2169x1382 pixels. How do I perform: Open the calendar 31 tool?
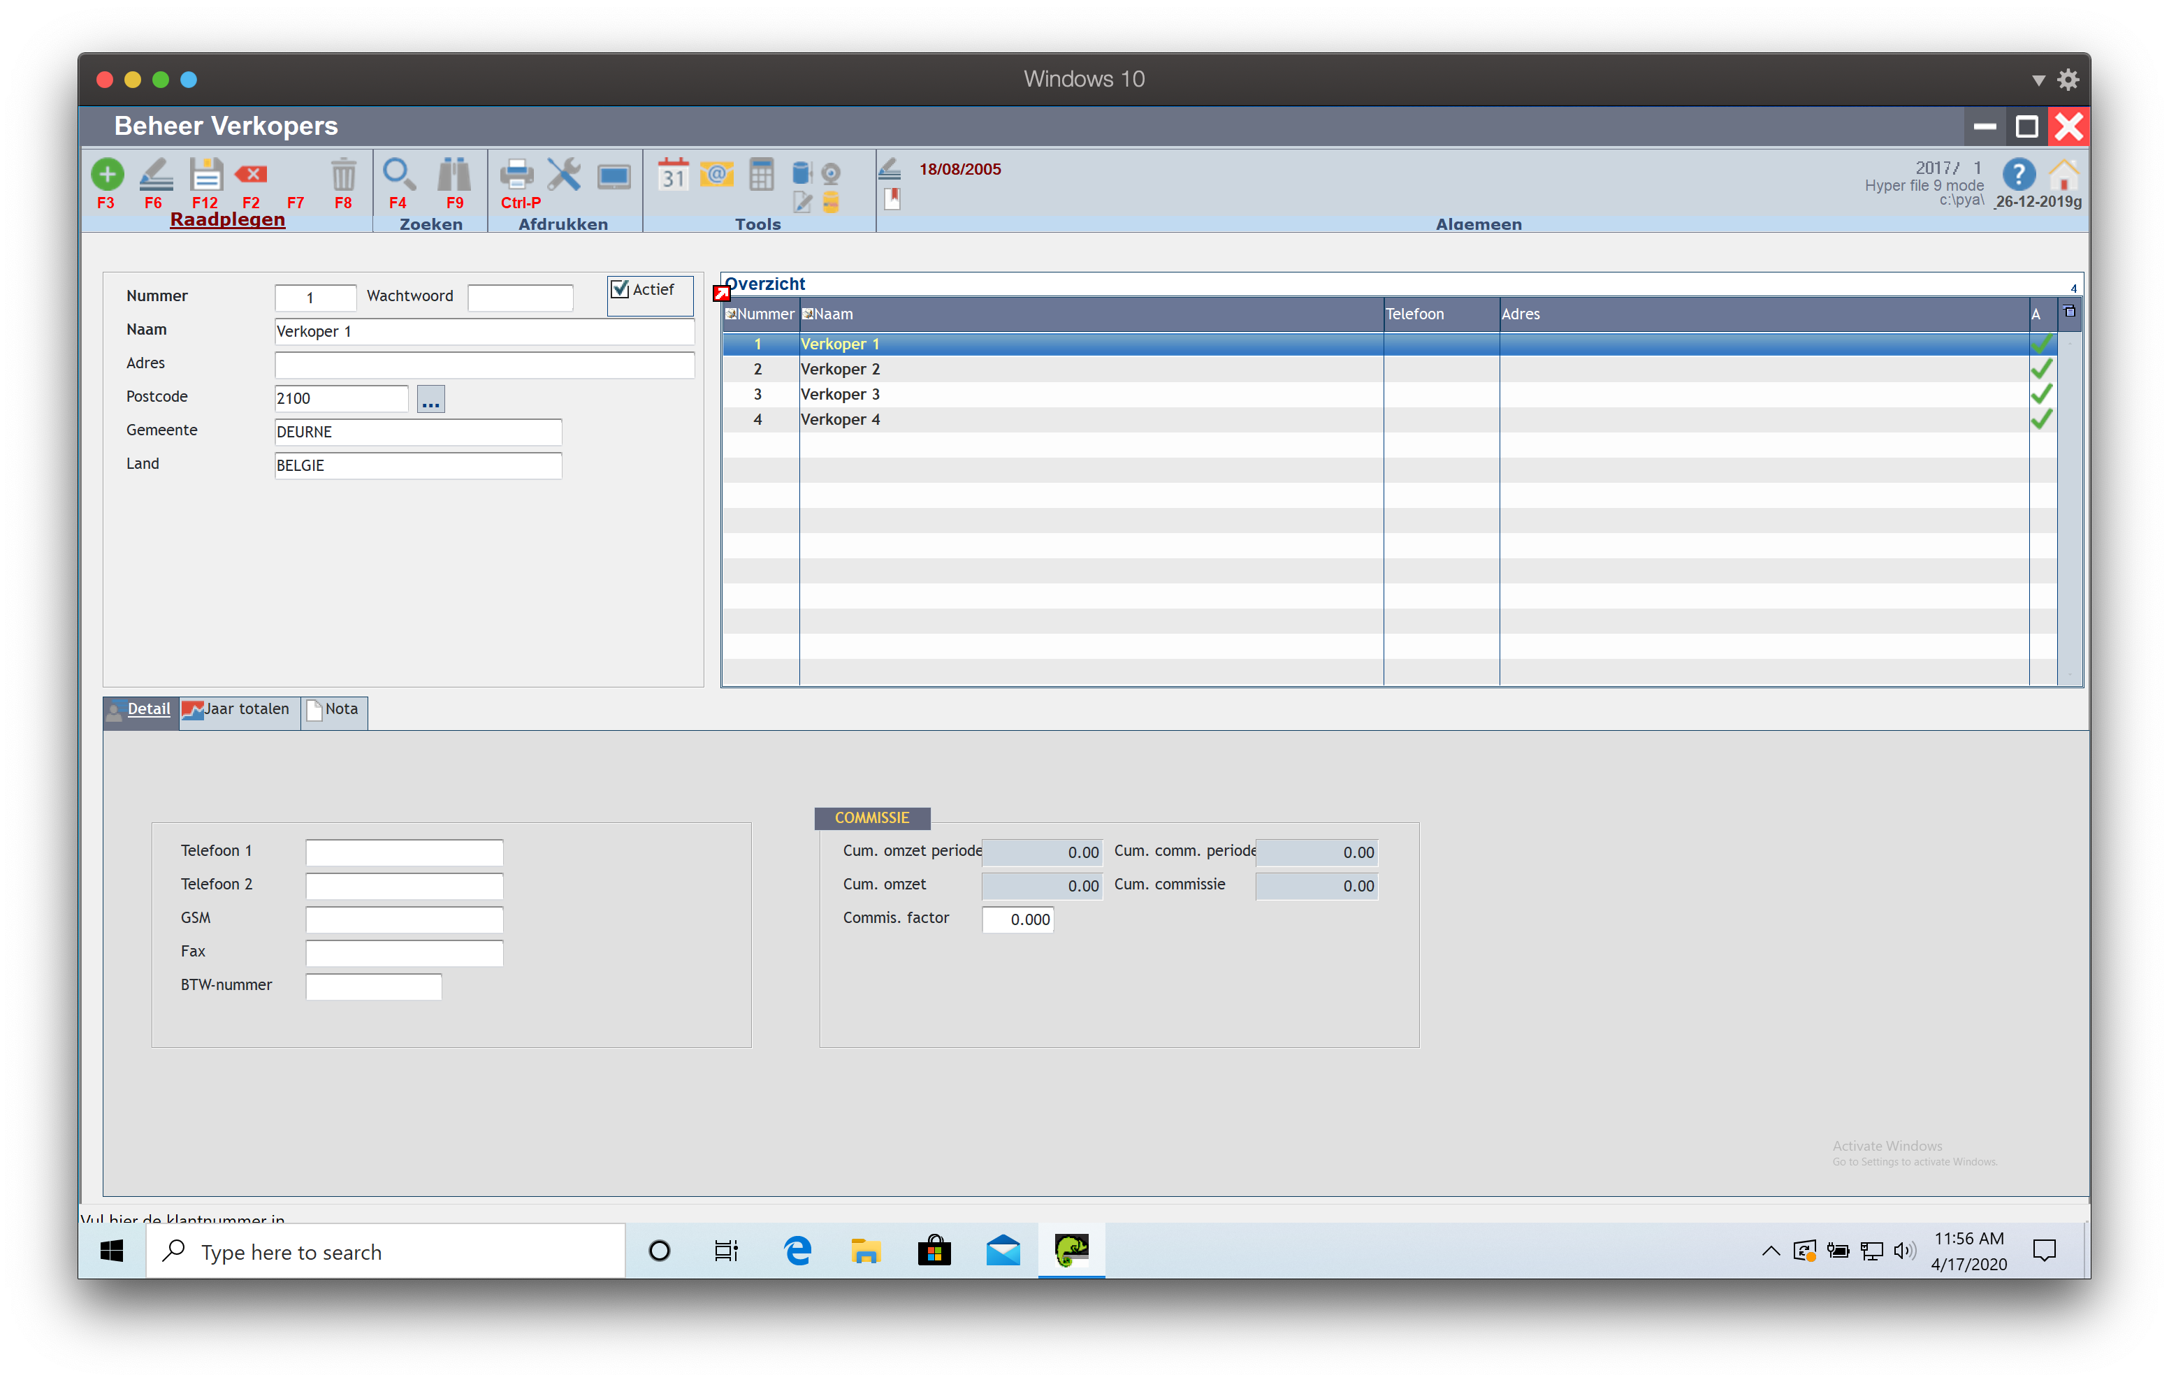[673, 174]
